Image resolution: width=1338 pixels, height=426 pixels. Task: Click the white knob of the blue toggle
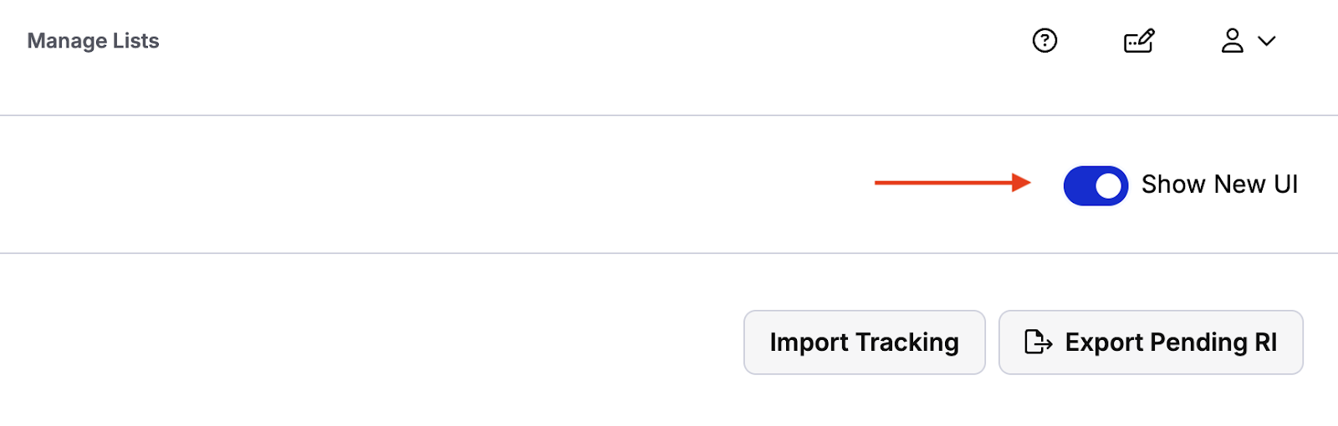tap(1108, 185)
